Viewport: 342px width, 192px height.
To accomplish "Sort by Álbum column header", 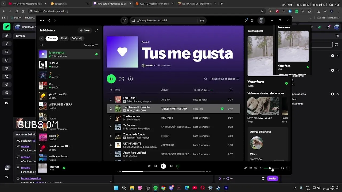I will click(x=165, y=90).
